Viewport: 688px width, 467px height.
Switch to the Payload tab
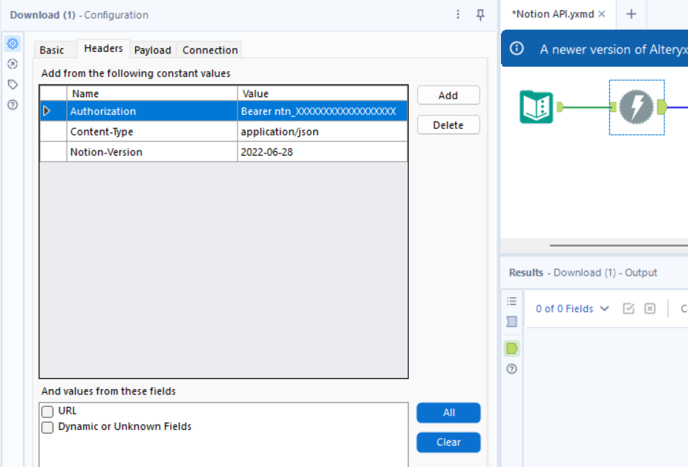pyautogui.click(x=153, y=50)
